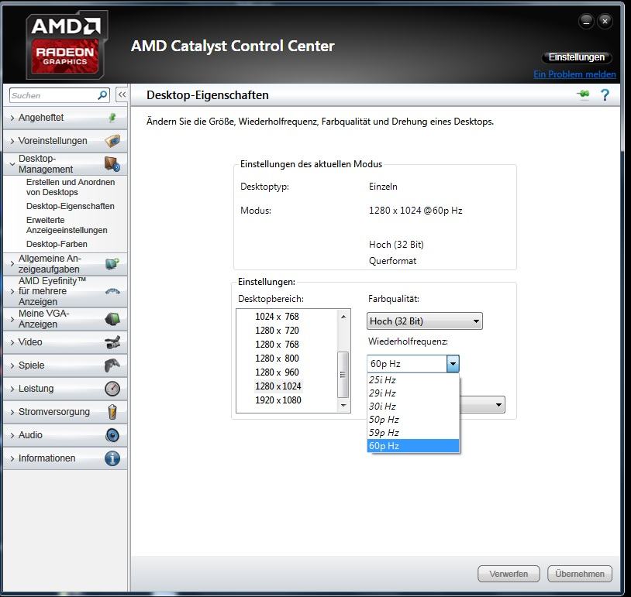Click Ein Problem melden link
This screenshot has height=597, width=631.
click(574, 74)
